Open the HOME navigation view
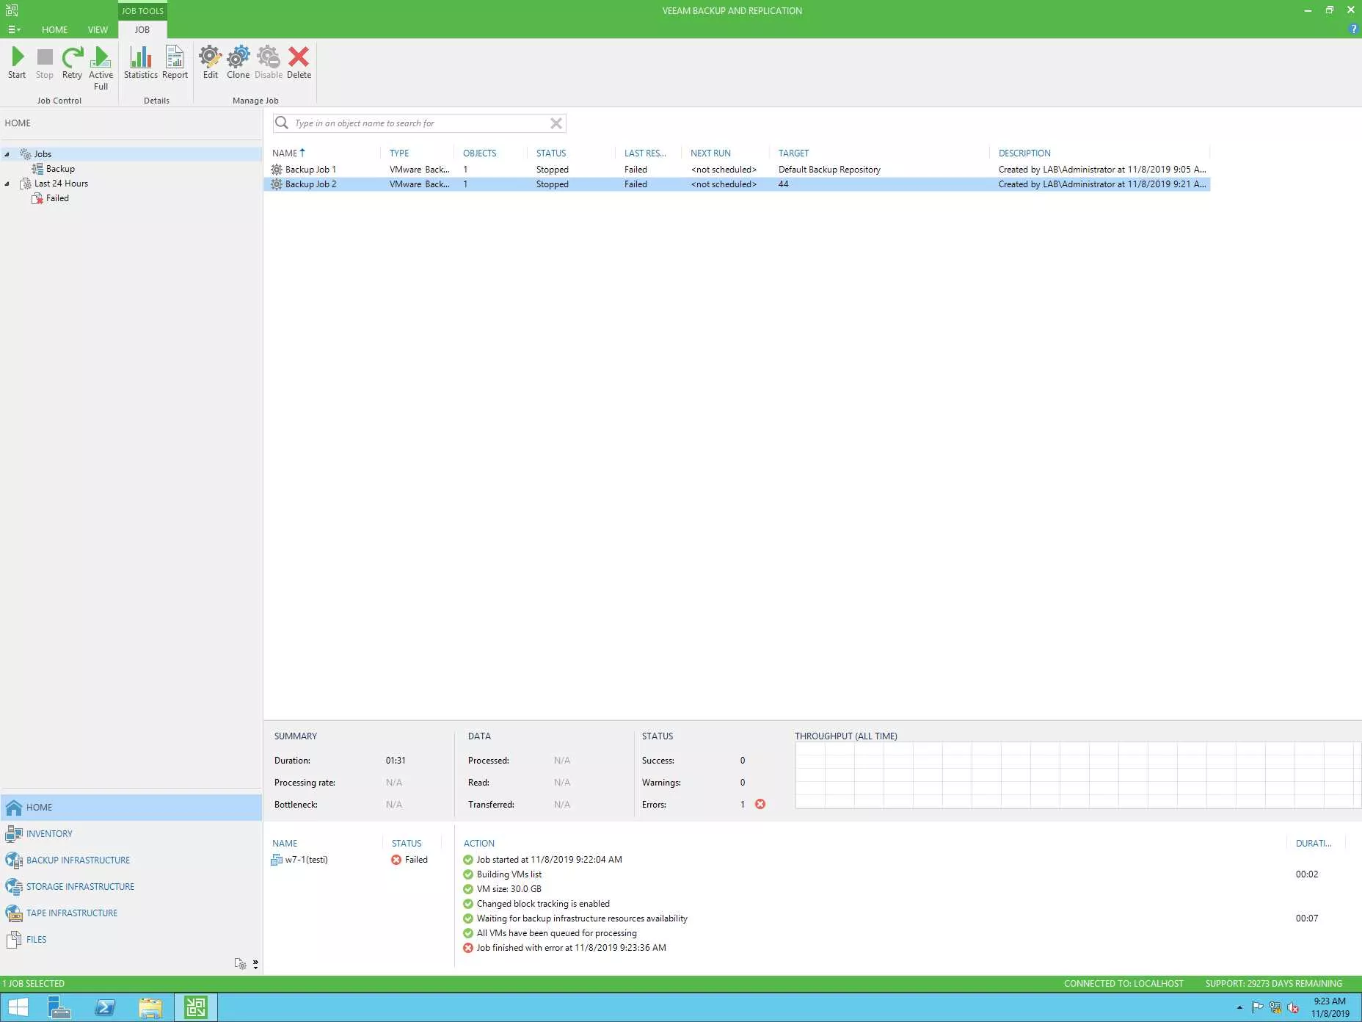This screenshot has height=1022, width=1362. click(131, 808)
